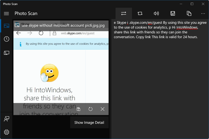The image size is (209, 139).
Task: Rotate the image with circular arrow icon
Action: click(x=90, y=109)
